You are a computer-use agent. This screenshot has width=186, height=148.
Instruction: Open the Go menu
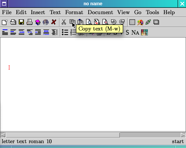click(138, 12)
